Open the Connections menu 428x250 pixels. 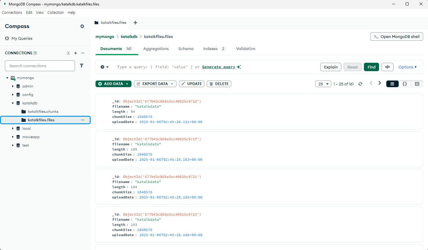12,13
